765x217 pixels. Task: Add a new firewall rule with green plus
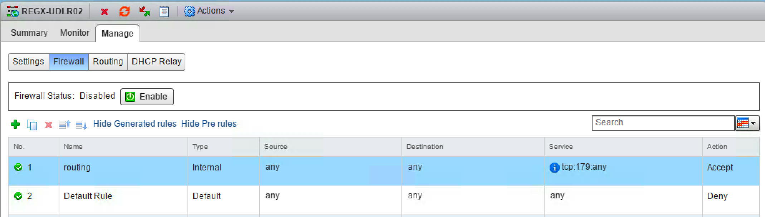click(x=15, y=125)
